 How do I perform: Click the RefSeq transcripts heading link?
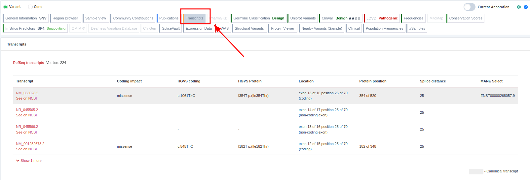pos(28,63)
